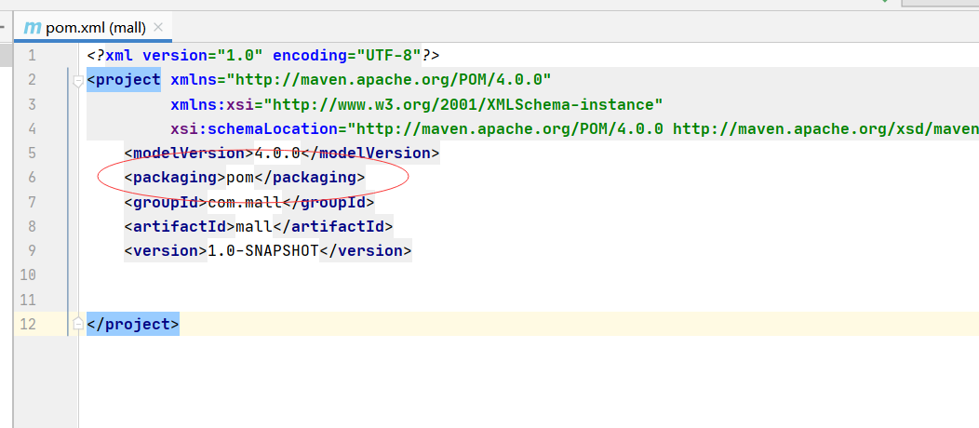
Task: Collapse the project tag fold marker on line 2
Action: click(78, 81)
